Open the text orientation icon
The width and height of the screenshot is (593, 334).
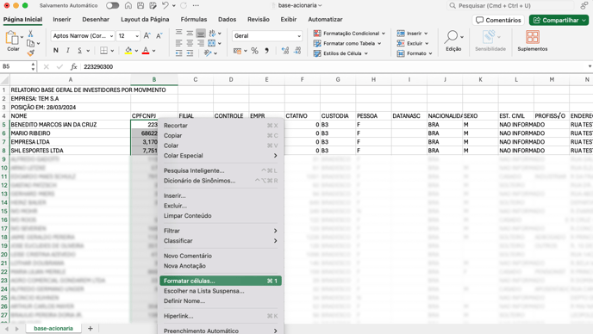pyautogui.click(x=208, y=53)
